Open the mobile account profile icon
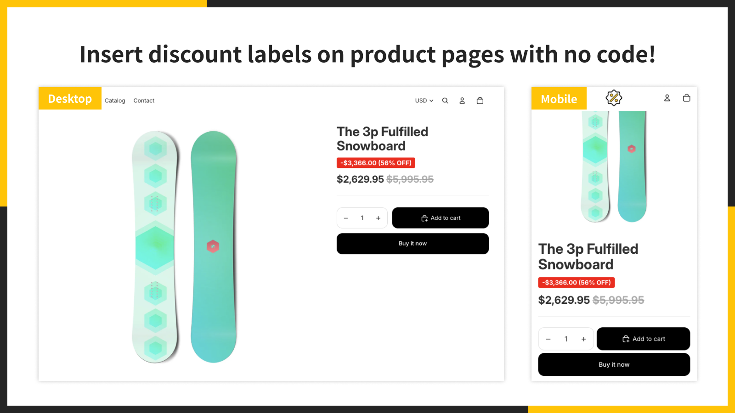The height and width of the screenshot is (413, 735). (667, 98)
